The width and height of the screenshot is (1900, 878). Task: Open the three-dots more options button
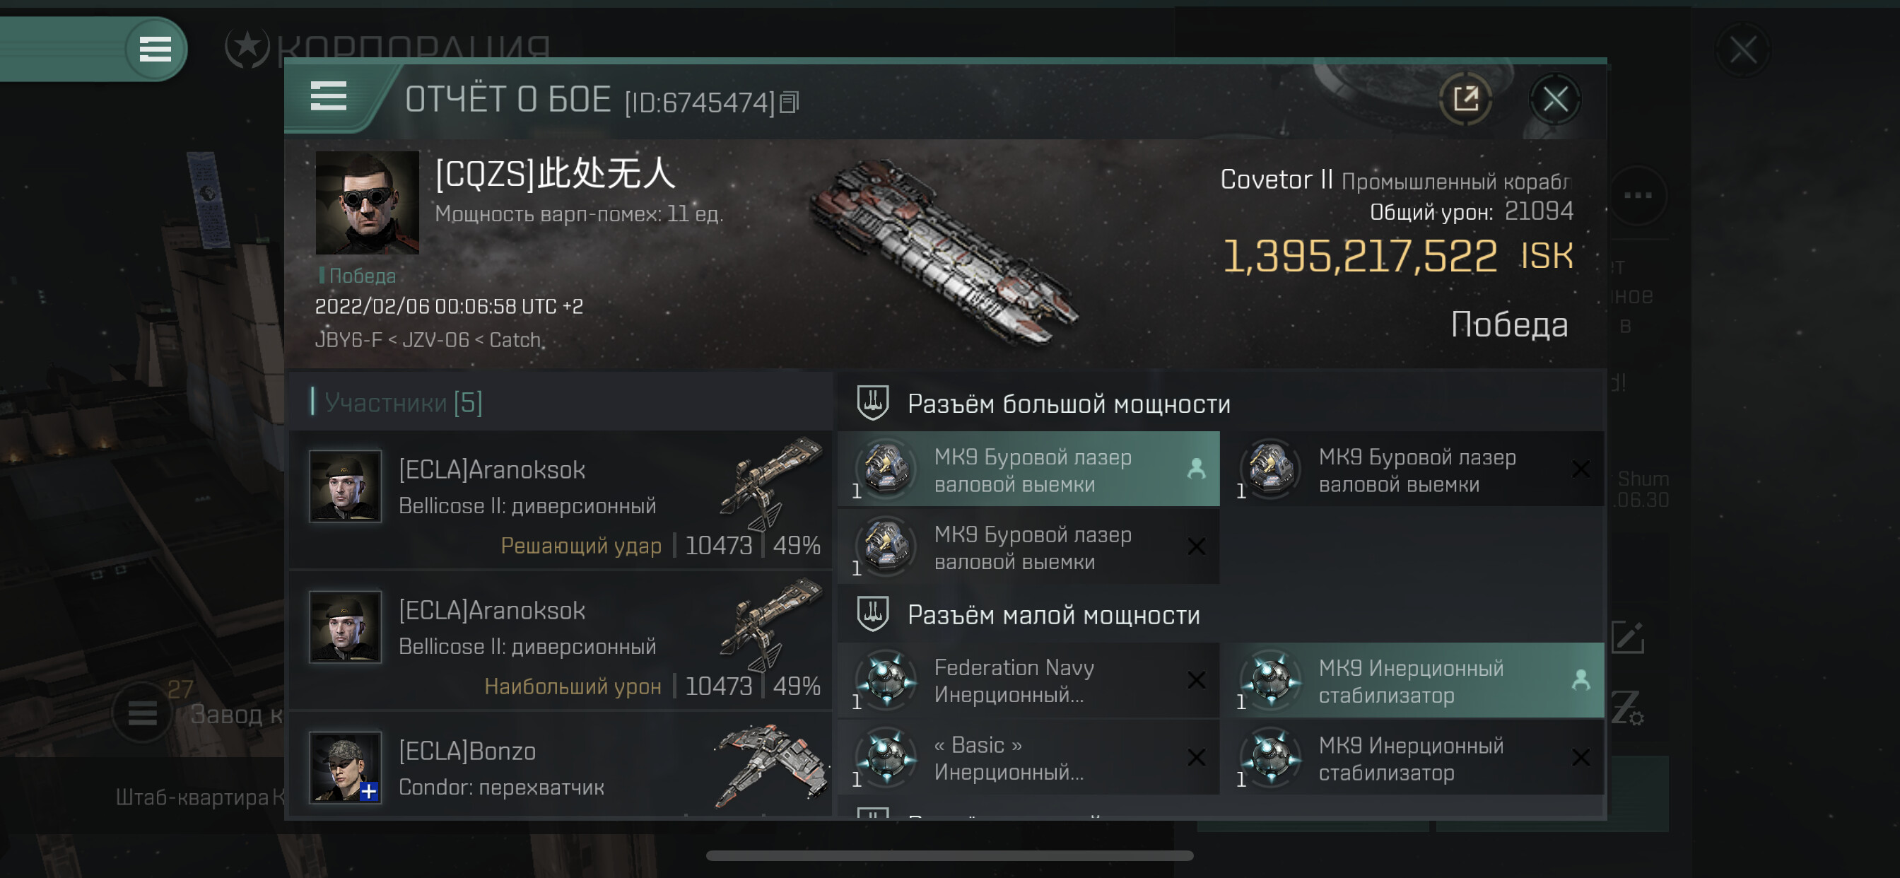1638,196
